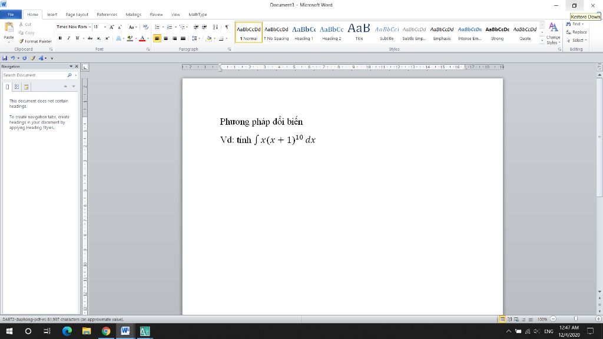
Task: Expand the Font dialog launcher
Action: point(148,49)
